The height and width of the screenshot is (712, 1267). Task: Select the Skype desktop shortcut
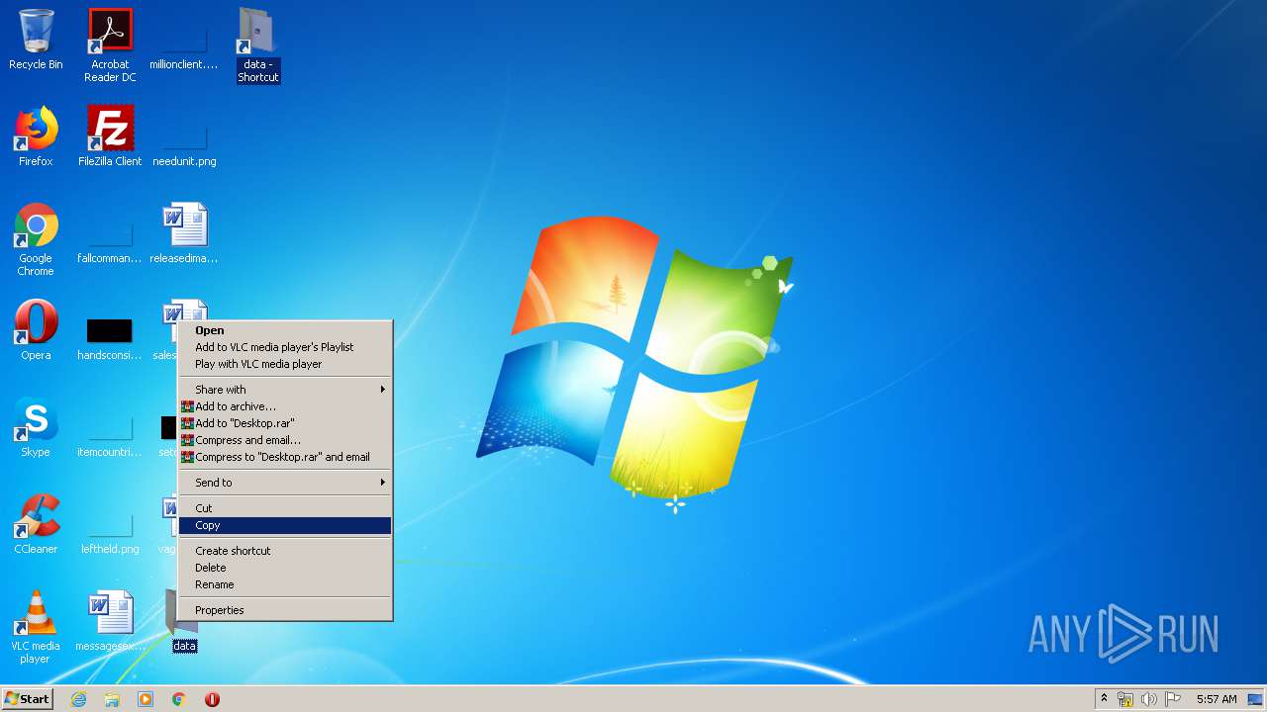36,427
